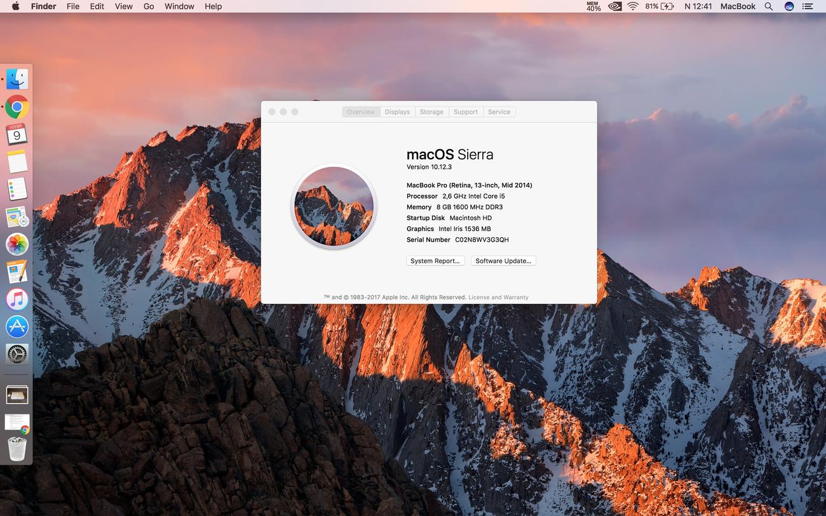Viewport: 826px width, 516px height.
Task: Open the Calendar app in the Dock
Action: click(x=17, y=135)
